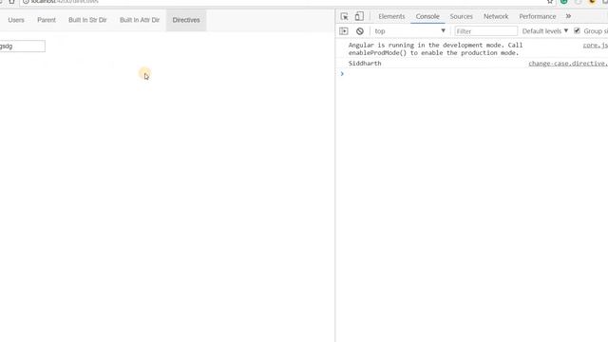
Task: Open the green browser extension icon
Action: 564,2
